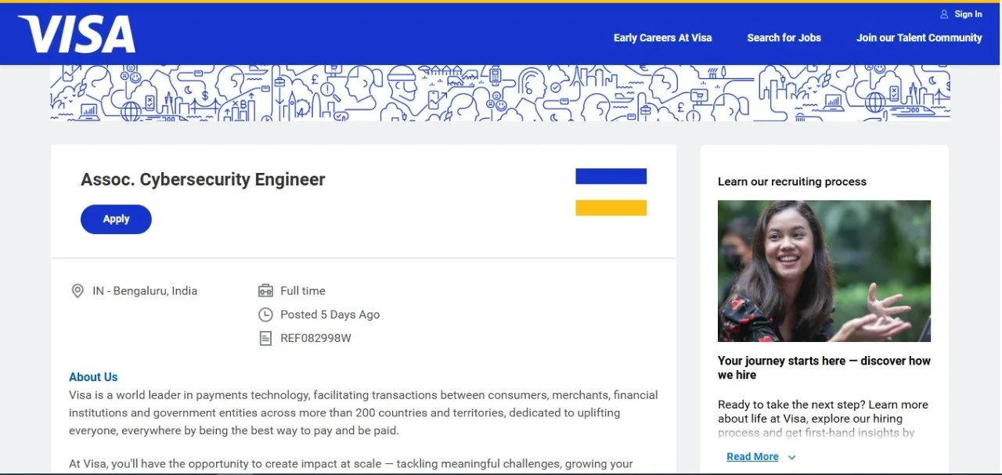Expand the Read More chevron arrow
This screenshot has width=1002, height=475.
point(791,457)
